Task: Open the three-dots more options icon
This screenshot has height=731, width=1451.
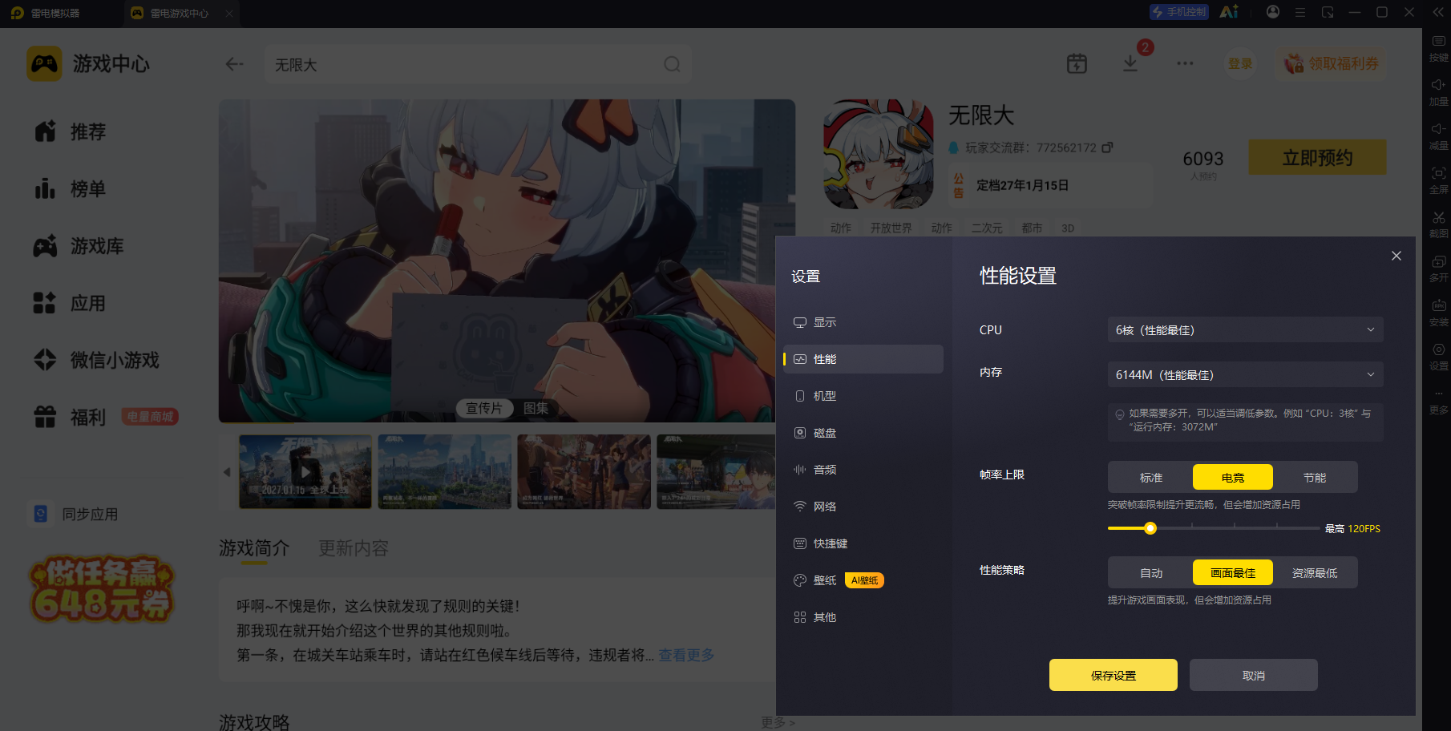Action: (1185, 63)
